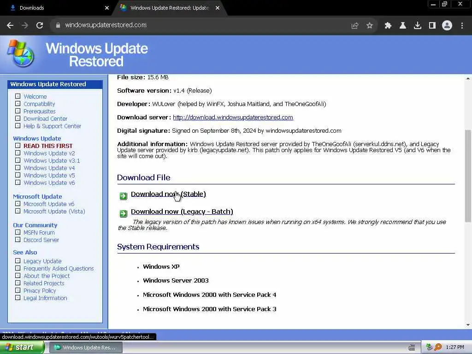Viewport: 472px width, 354px height.
Task: Open the Chrome Labs flask icon
Action: [x=403, y=26]
